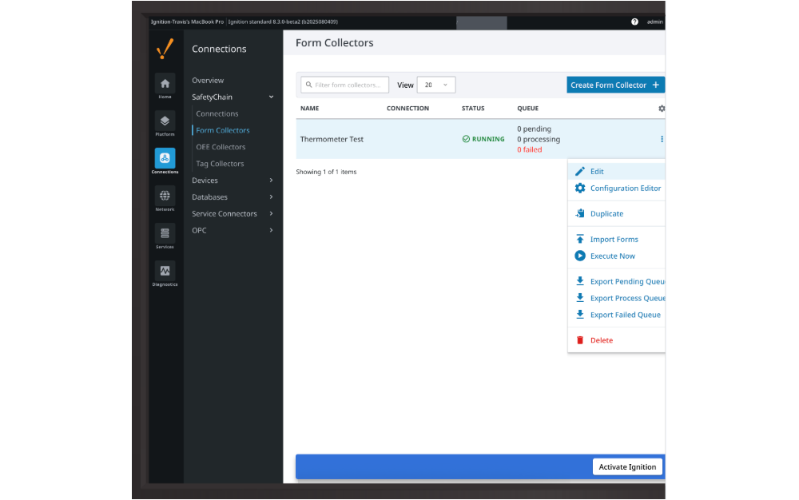Choose Edit in the context menu
The width and height of the screenshot is (799, 500).
click(x=617, y=172)
